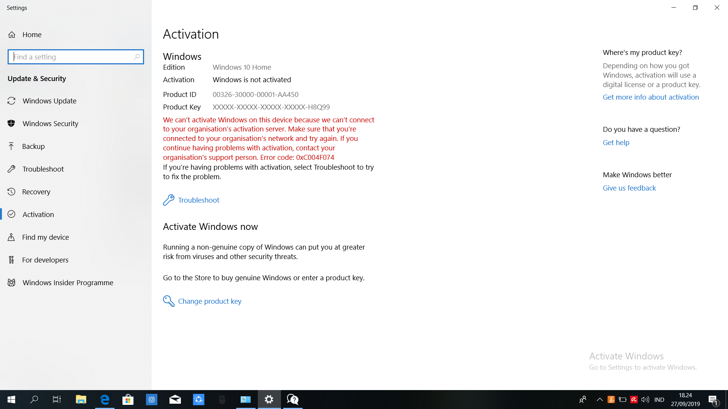This screenshot has width=728, height=409.
Task: Click the error code 0xC004F074 text
Action: coord(315,157)
